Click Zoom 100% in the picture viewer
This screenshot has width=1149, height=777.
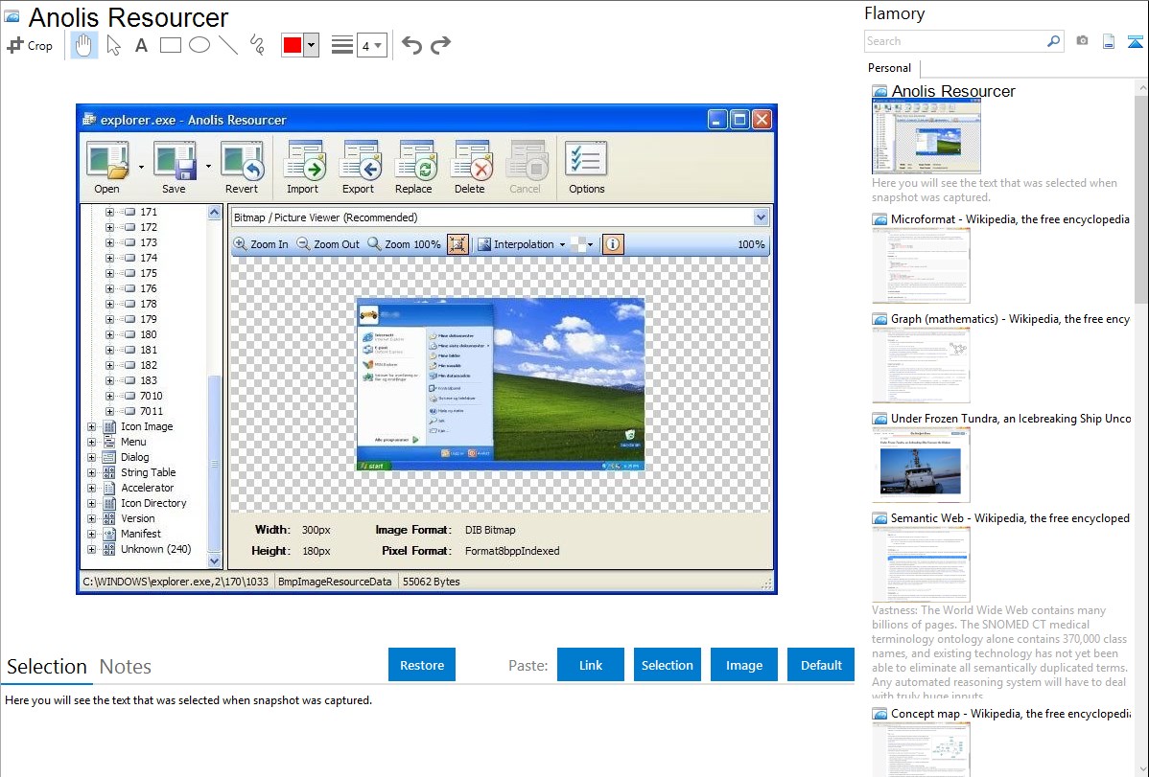coord(404,244)
